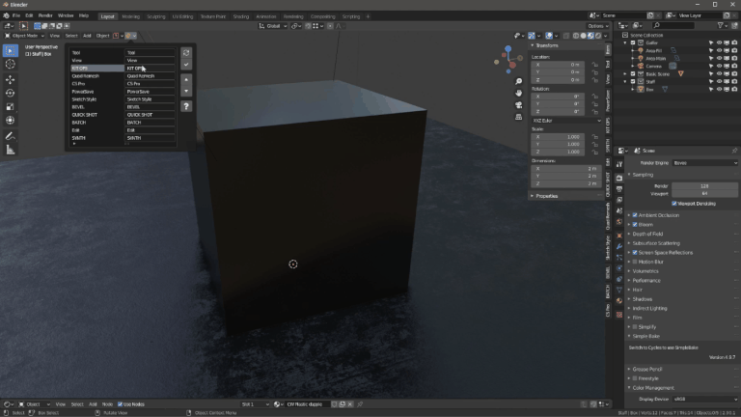Click the KIT OPS category name field
Screen dimensions: 741x417
pos(151,69)
